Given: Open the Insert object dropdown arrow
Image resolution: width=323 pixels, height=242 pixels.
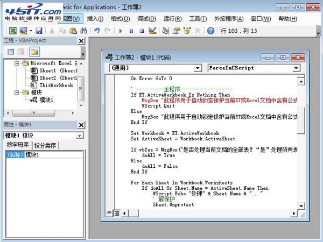Looking at the screenshot, I should click(x=31, y=31).
